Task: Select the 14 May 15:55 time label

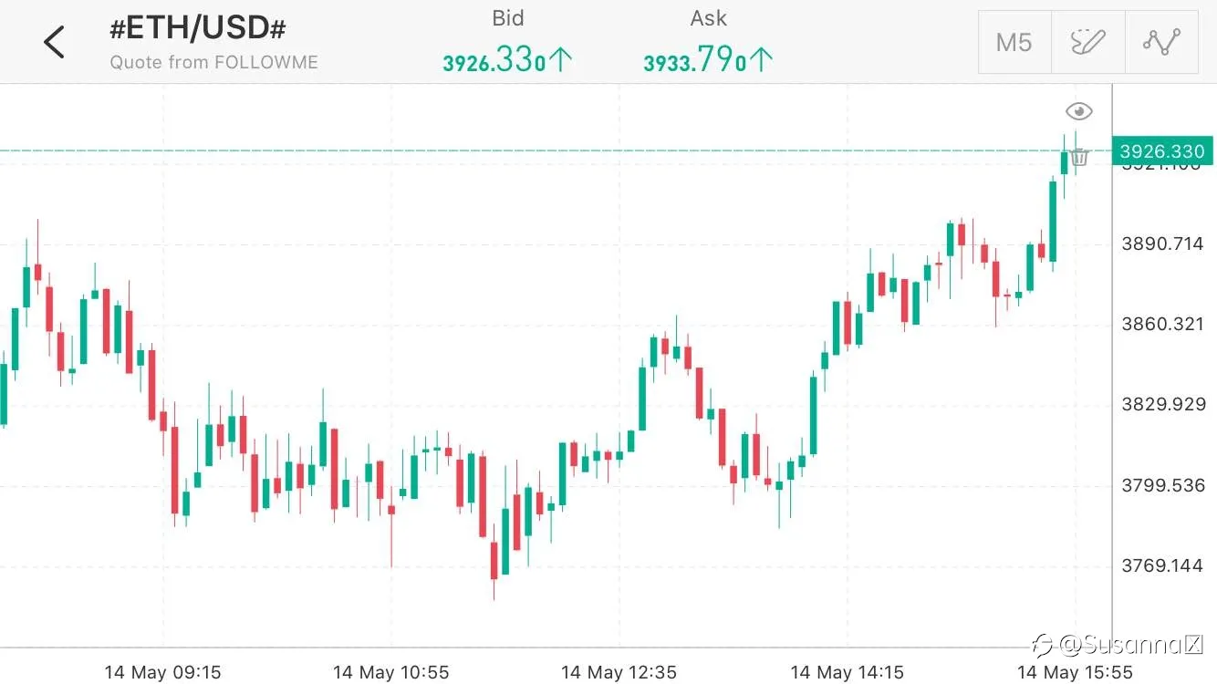Action: (1075, 672)
